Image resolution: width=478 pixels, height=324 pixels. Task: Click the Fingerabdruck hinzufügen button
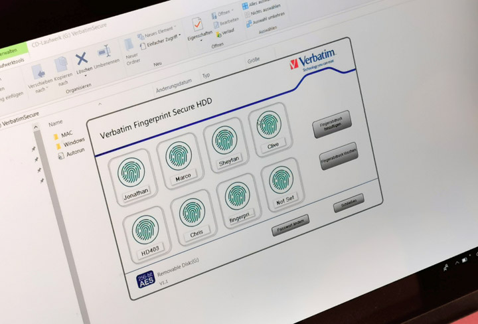tap(332, 124)
